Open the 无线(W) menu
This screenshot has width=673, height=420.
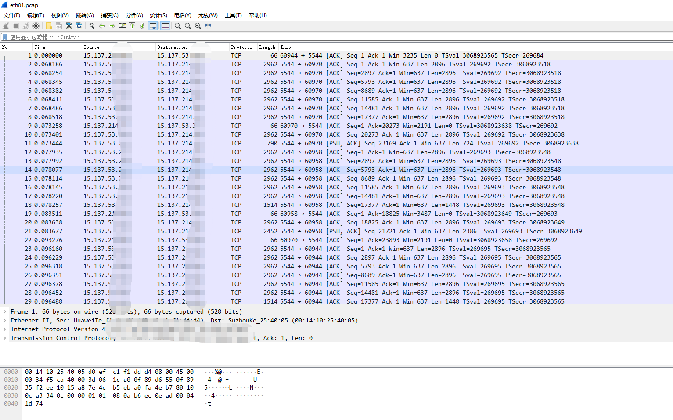tap(208, 15)
